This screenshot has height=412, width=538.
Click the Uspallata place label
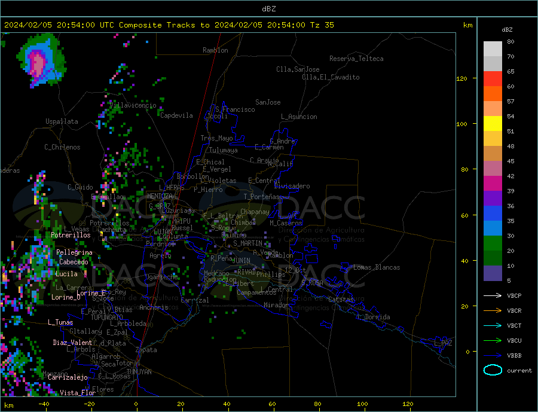click(62, 121)
